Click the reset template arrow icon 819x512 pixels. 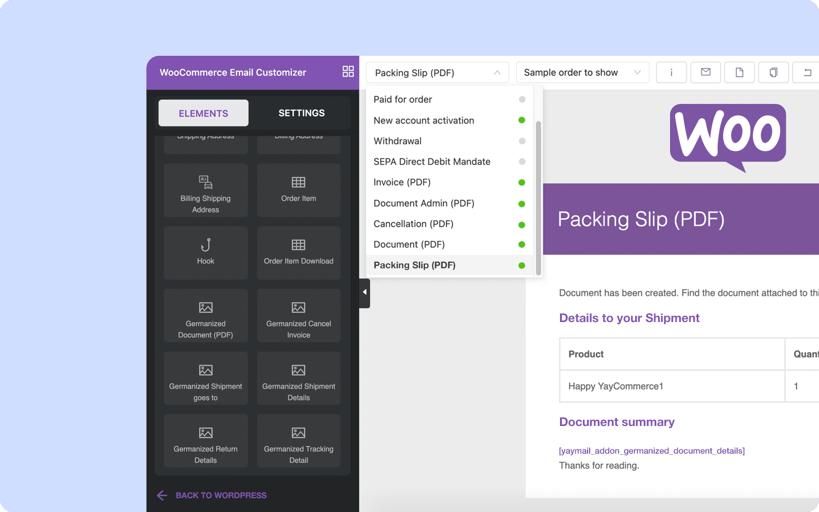pyautogui.click(x=807, y=73)
